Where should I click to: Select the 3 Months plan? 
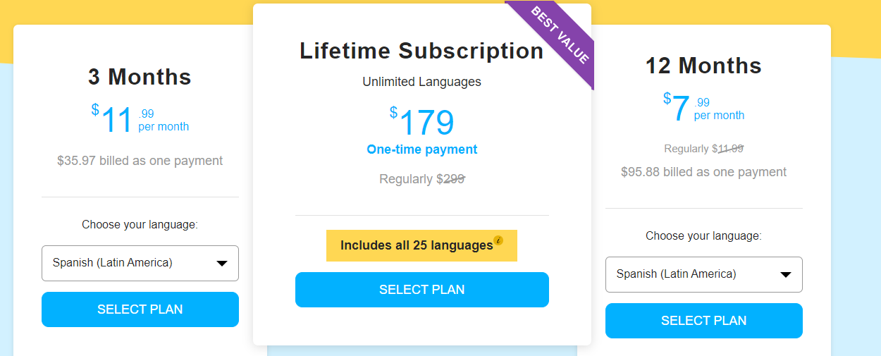click(140, 309)
